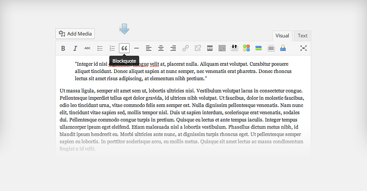Switch to the Visual editor tab
The image size is (367, 191).
282,36
